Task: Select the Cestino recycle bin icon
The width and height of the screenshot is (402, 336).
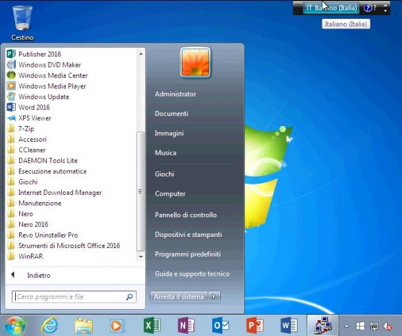Action: point(22,23)
